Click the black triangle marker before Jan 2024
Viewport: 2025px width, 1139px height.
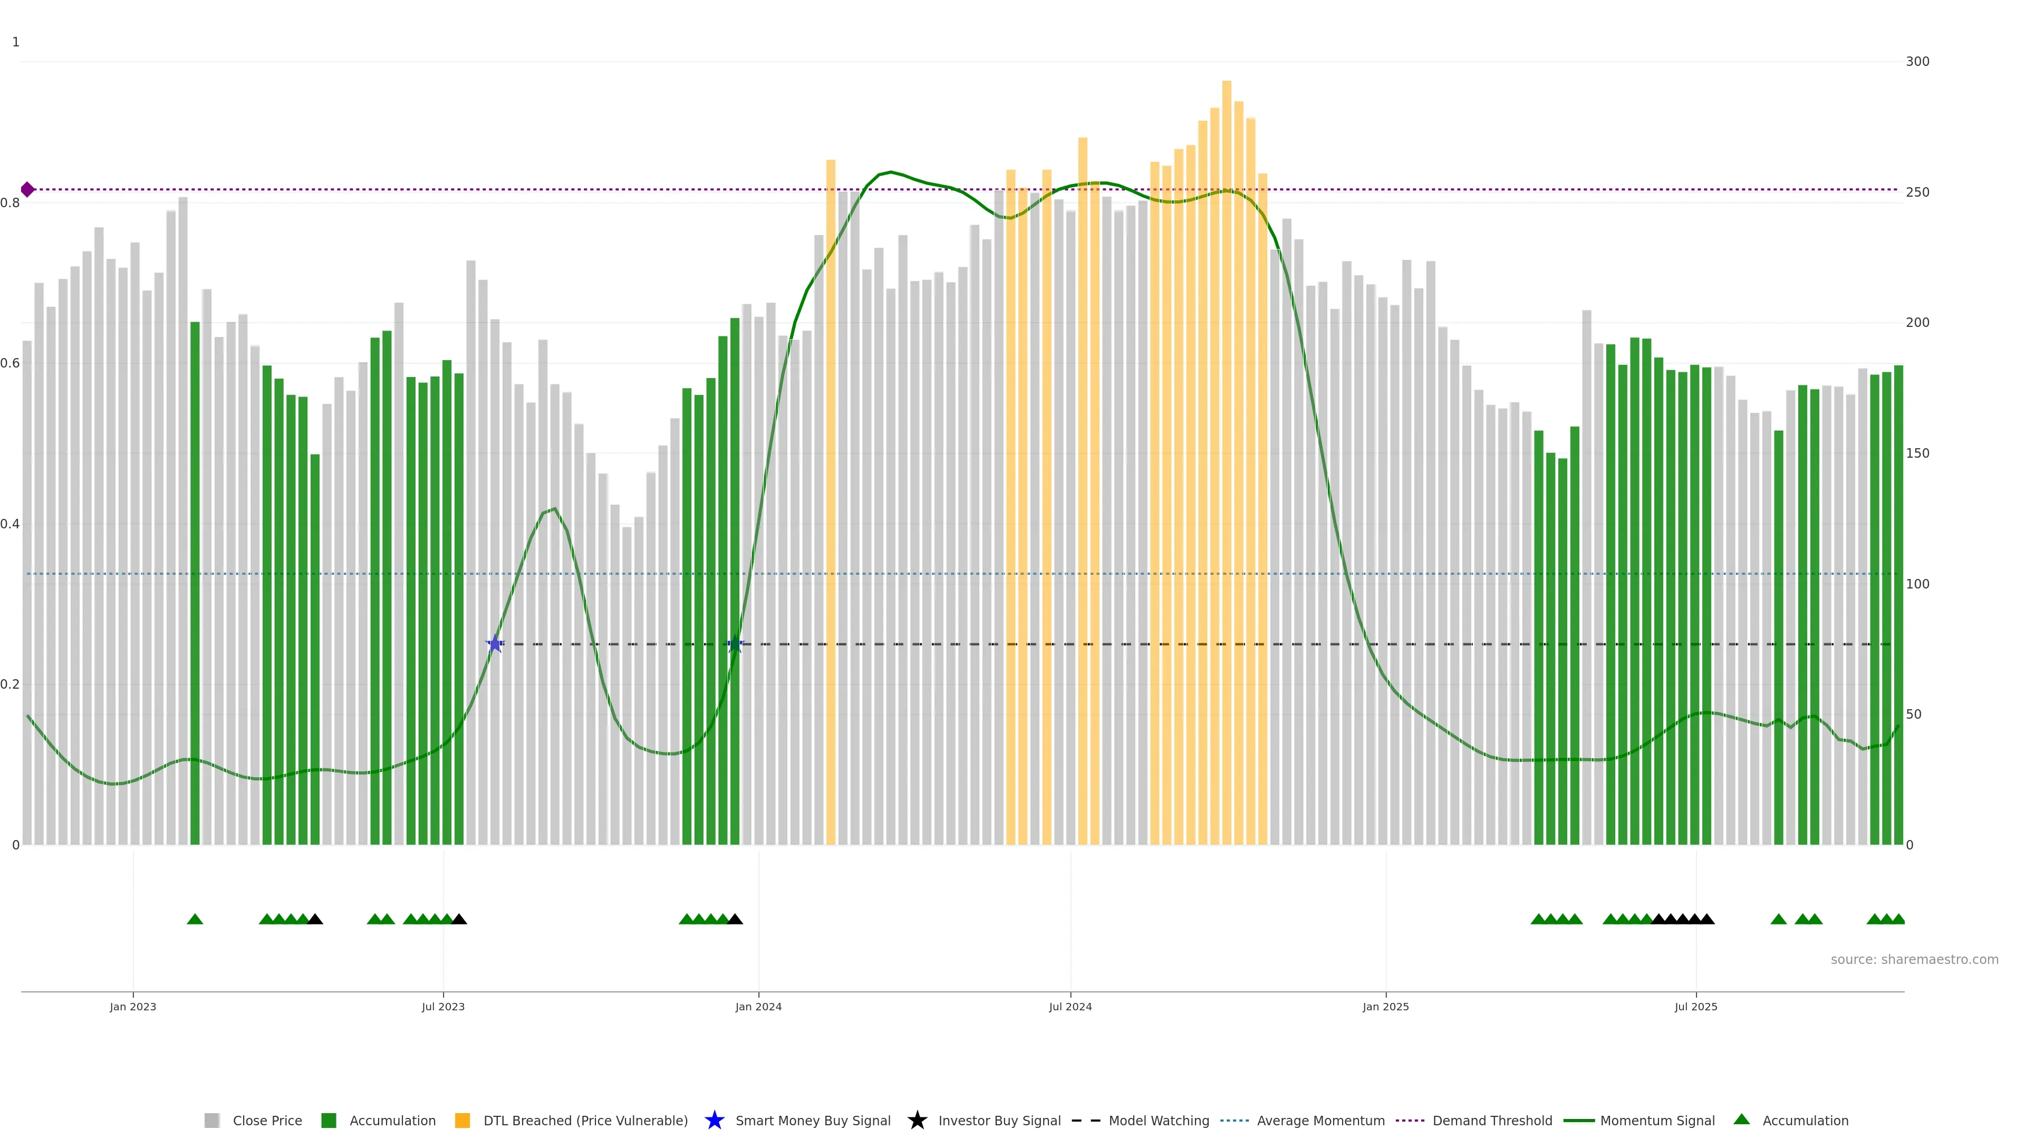pos(735,919)
